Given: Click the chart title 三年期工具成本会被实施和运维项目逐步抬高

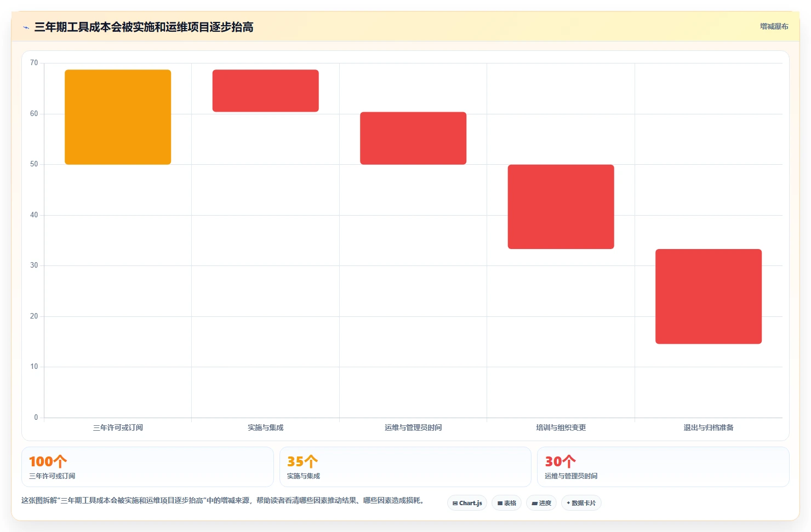Looking at the screenshot, I should coord(144,27).
